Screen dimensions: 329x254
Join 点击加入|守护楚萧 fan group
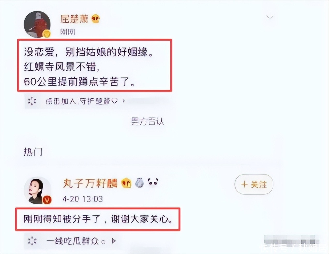[81, 101]
